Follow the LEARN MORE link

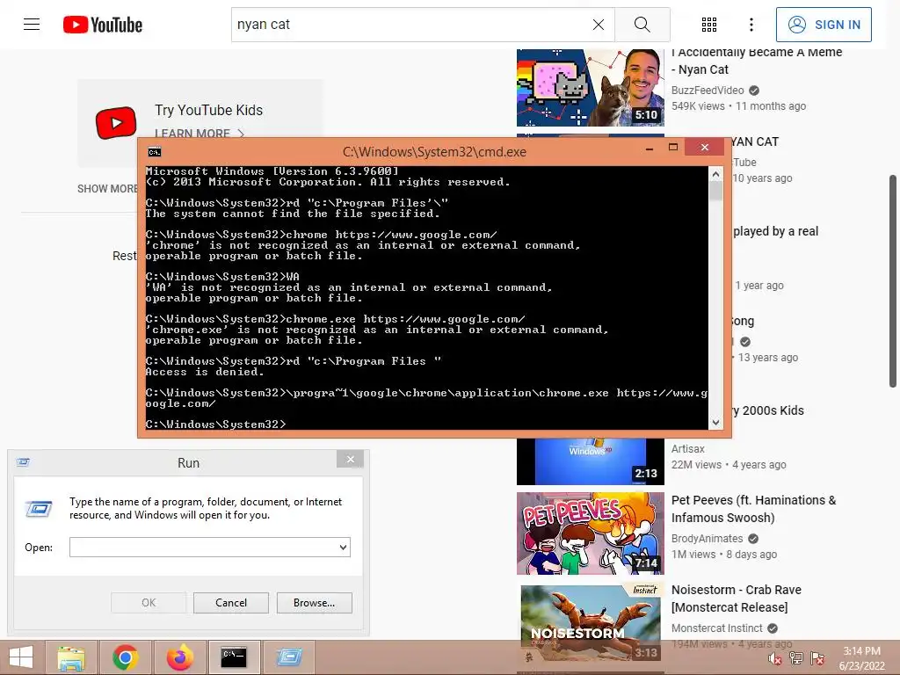point(200,134)
